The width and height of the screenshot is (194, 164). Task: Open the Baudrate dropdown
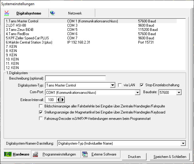[178, 93]
